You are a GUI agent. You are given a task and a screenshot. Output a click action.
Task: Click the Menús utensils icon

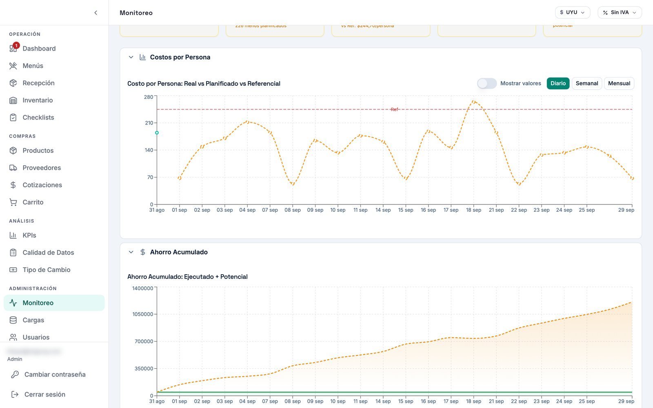(13, 66)
